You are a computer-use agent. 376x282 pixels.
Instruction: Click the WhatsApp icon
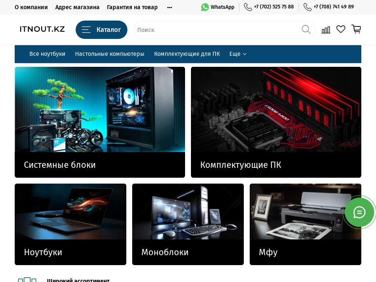(205, 7)
